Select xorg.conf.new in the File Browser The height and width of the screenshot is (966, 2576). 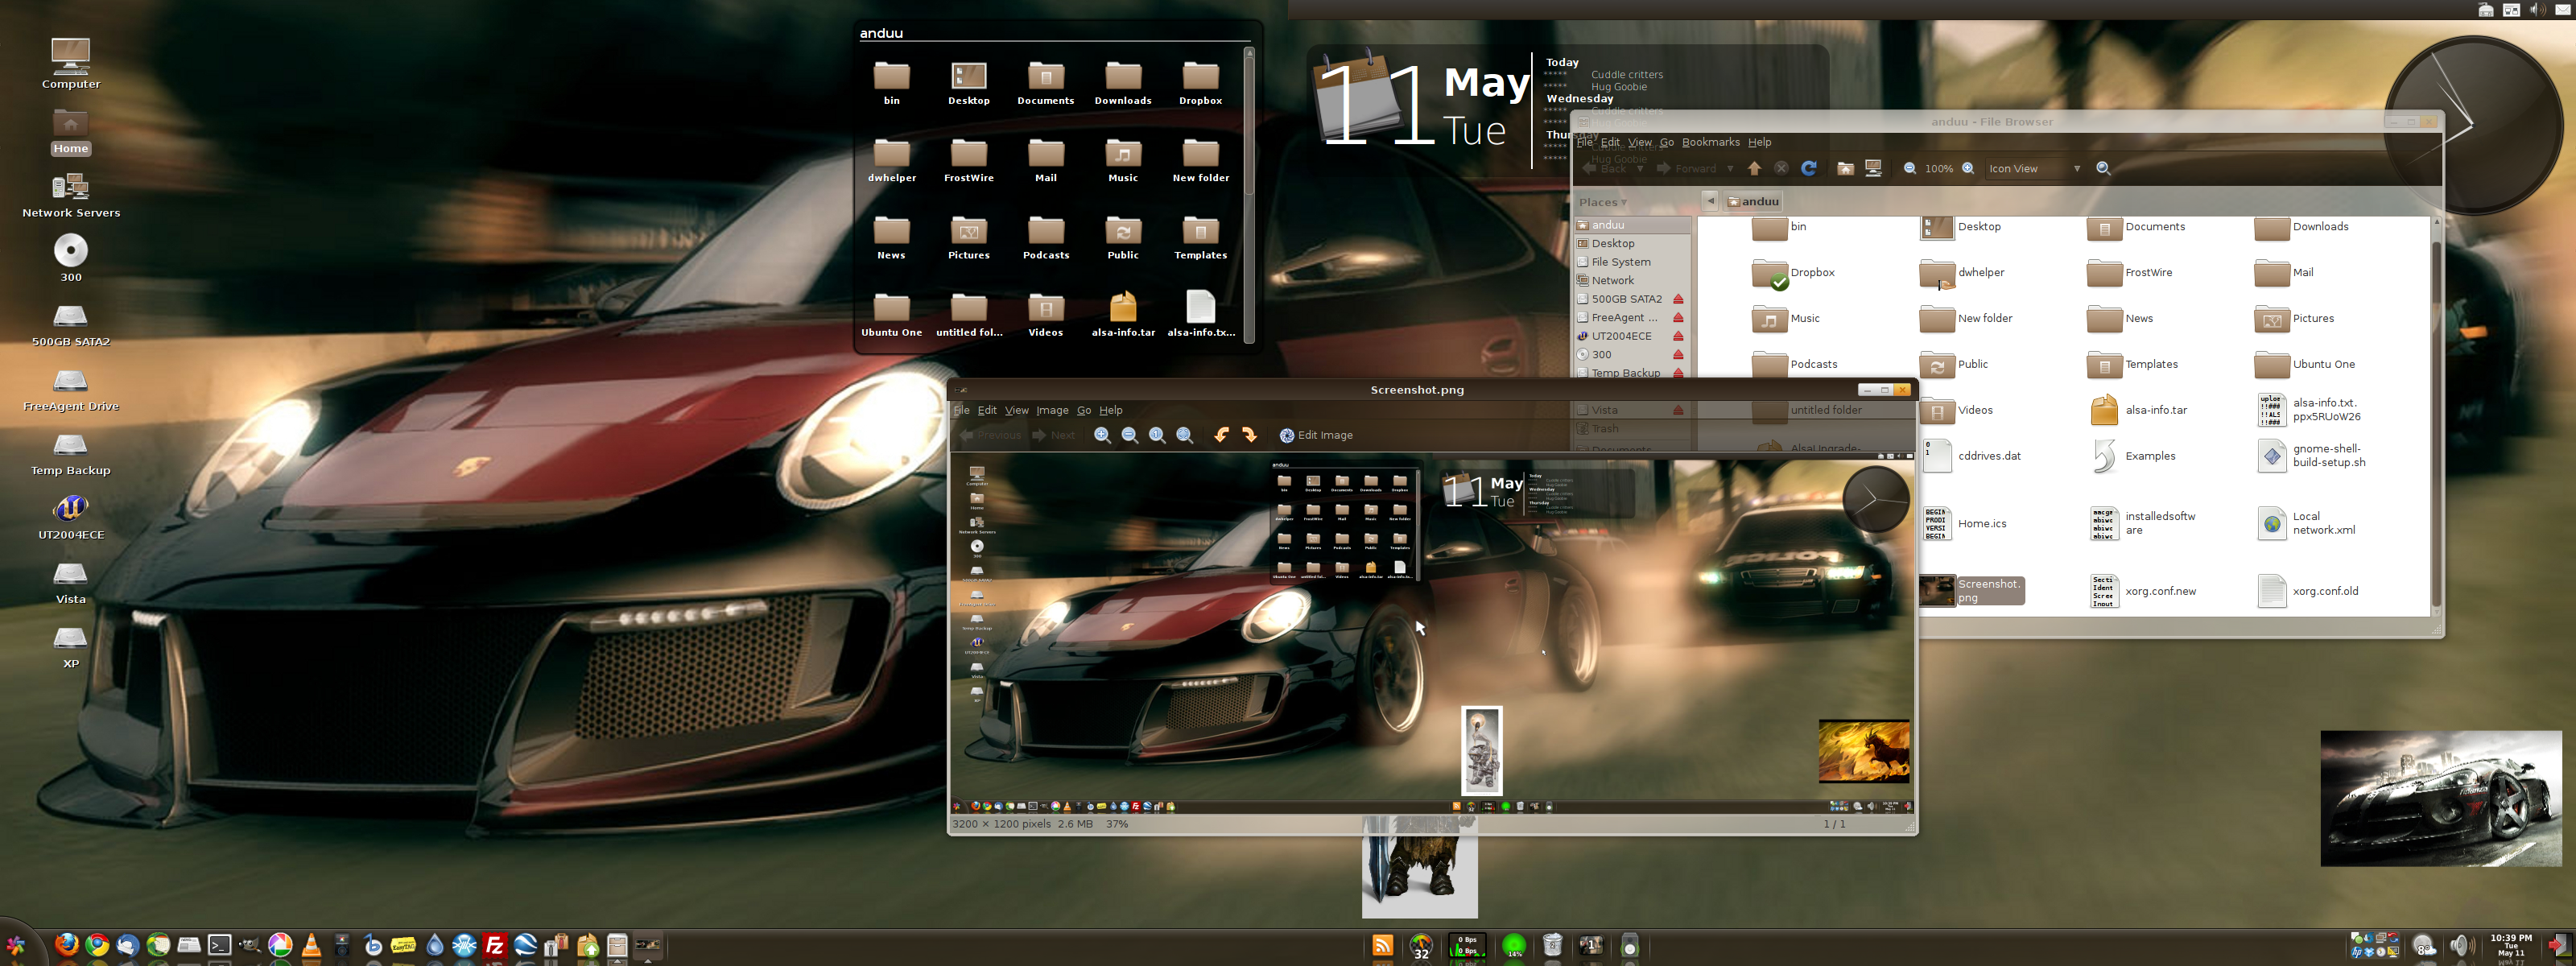pyautogui.click(x=2144, y=591)
